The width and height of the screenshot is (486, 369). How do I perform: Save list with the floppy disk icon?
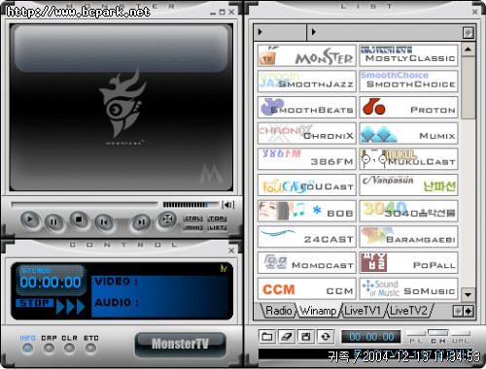(306, 337)
